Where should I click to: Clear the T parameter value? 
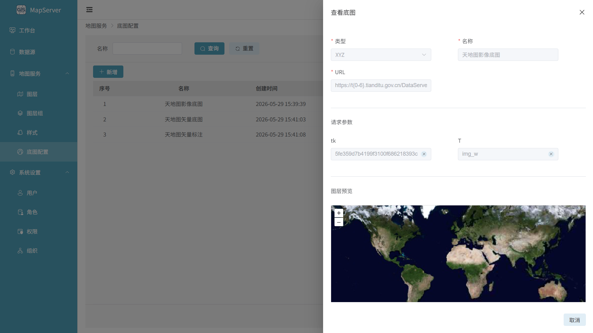click(x=551, y=154)
